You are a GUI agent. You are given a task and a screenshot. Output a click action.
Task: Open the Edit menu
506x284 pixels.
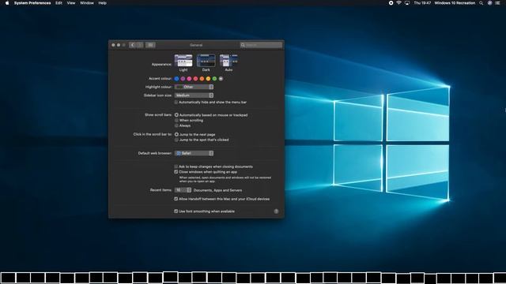[x=59, y=3]
